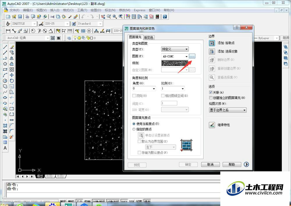The height and width of the screenshot is (206, 291).
Task: Click the 确定 button
Action: tap(188, 165)
